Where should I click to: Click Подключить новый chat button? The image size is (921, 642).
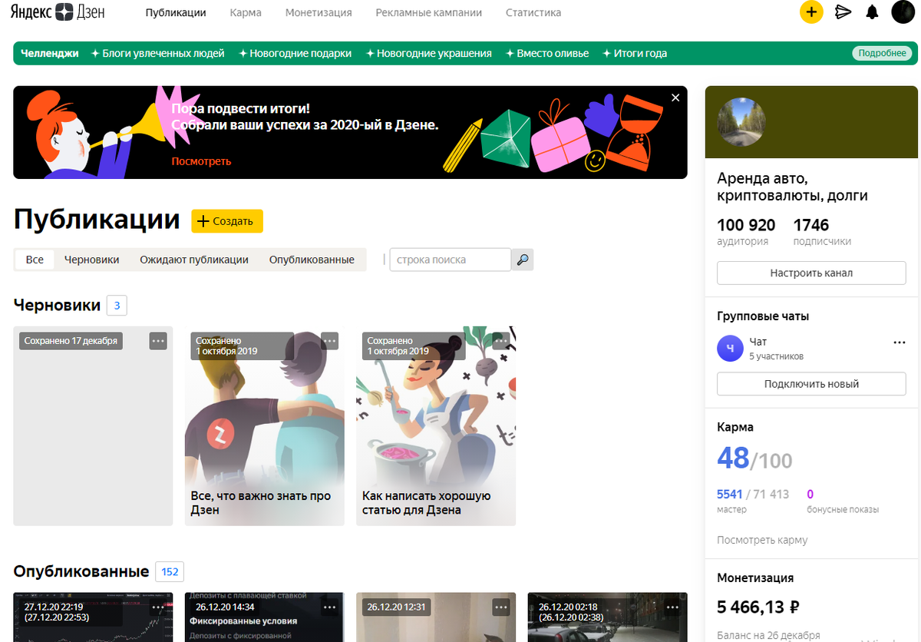[x=811, y=384]
